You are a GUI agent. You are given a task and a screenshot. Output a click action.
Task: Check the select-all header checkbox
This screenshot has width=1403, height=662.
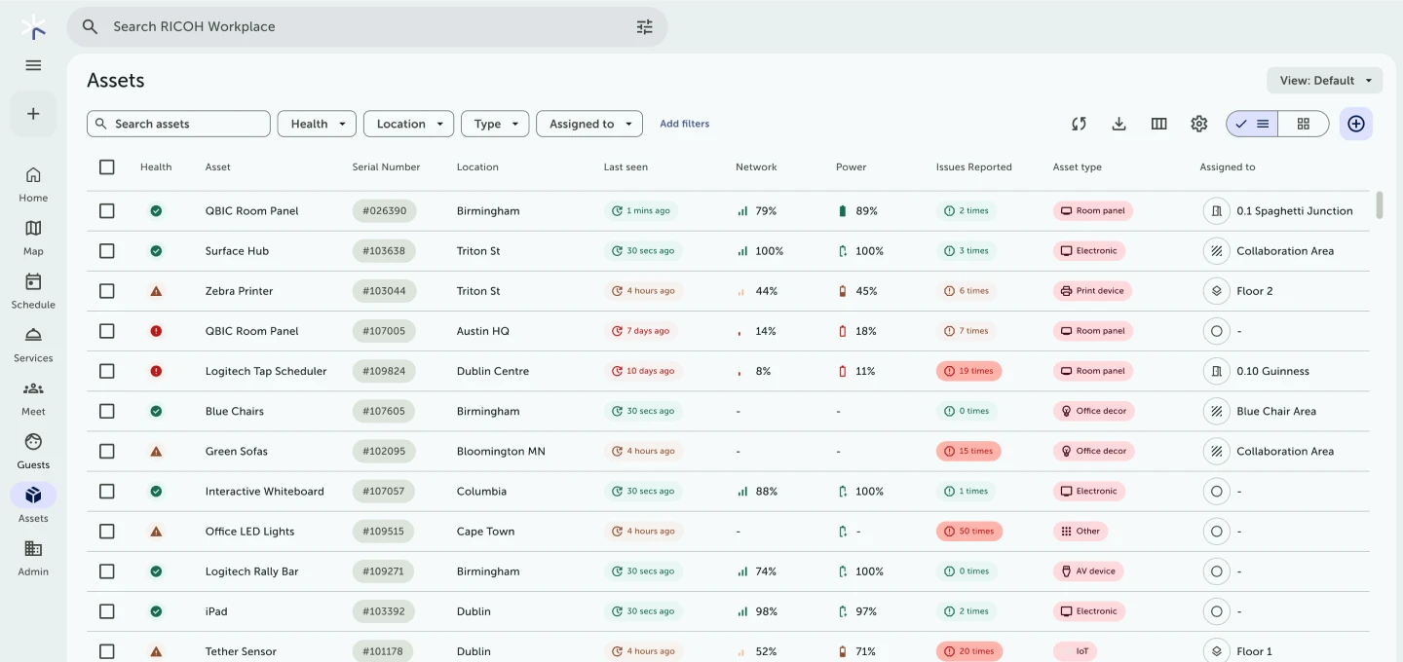point(107,167)
